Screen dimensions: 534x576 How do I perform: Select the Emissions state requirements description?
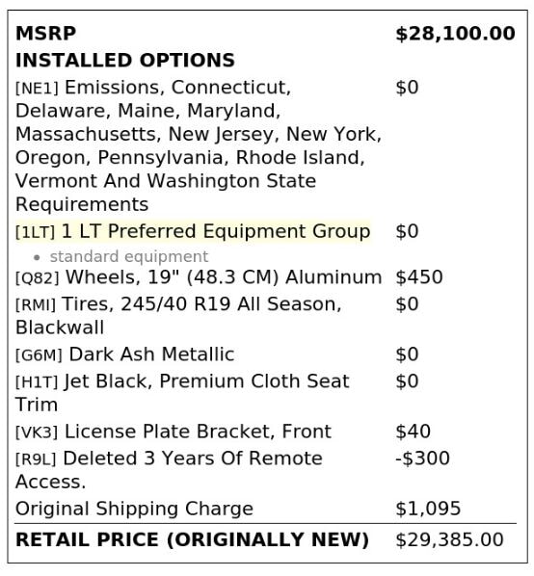pyautogui.click(x=199, y=145)
